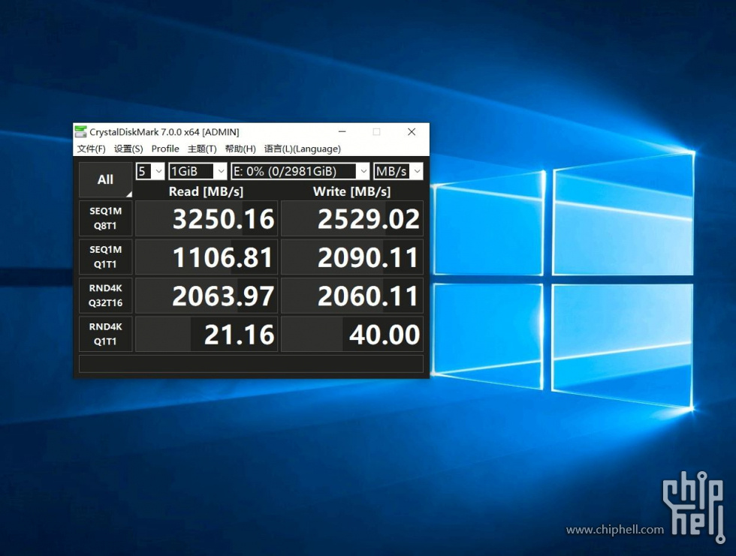This screenshot has width=736, height=556.
Task: Open the 设置(S) menu
Action: pyautogui.click(x=128, y=149)
